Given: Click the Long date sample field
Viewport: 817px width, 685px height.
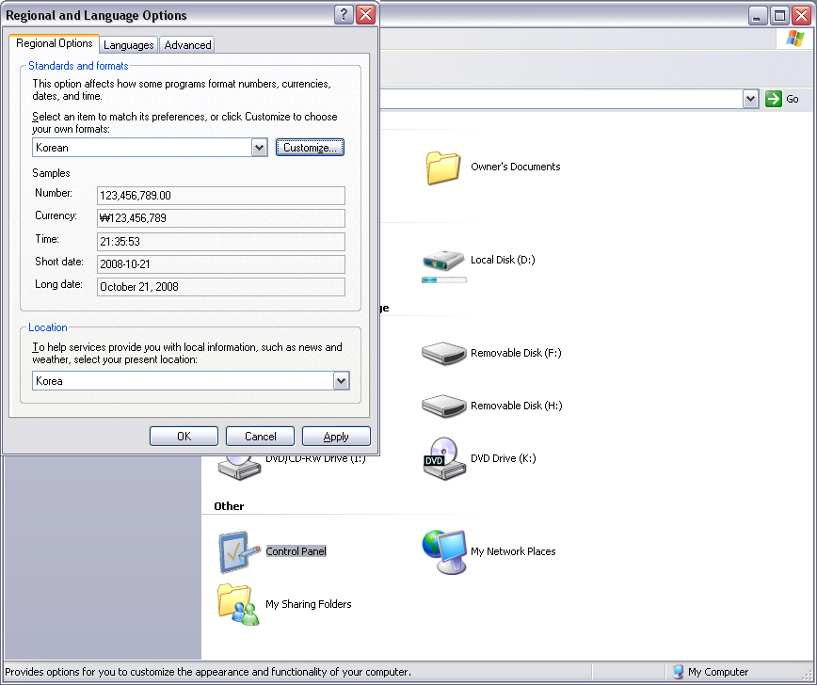Looking at the screenshot, I should click(221, 287).
